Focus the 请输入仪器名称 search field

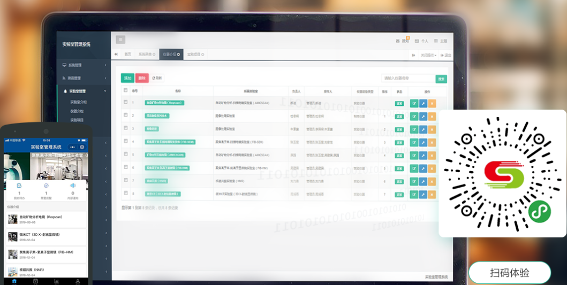coord(409,79)
